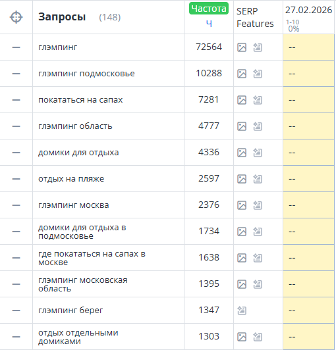
Task: Click image icon for глэмпинг москва
Action: [x=242, y=205]
